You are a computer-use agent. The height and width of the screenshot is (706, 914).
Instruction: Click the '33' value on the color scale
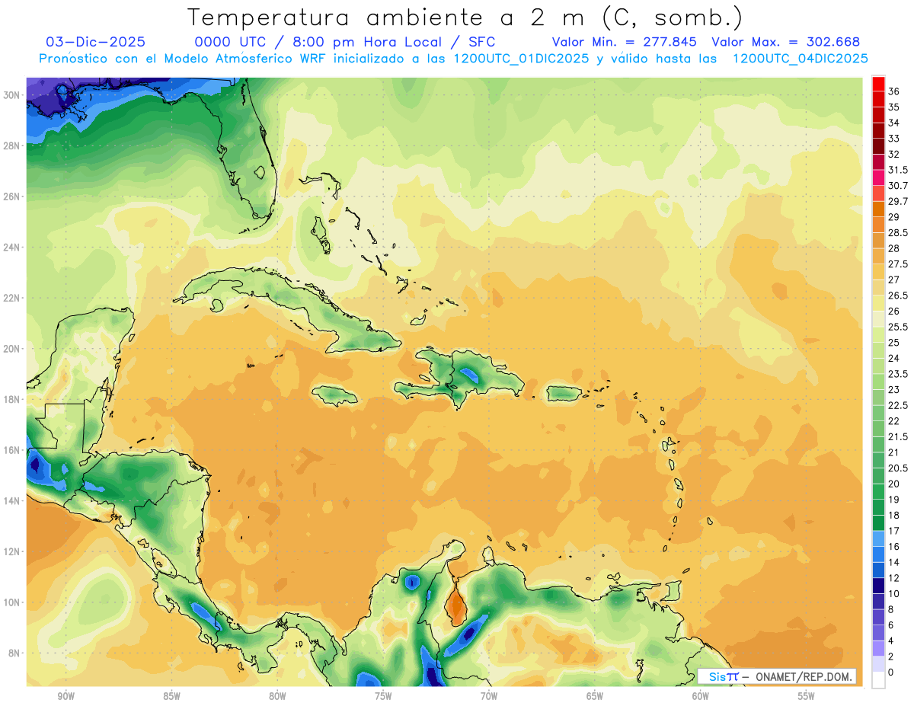[894, 139]
